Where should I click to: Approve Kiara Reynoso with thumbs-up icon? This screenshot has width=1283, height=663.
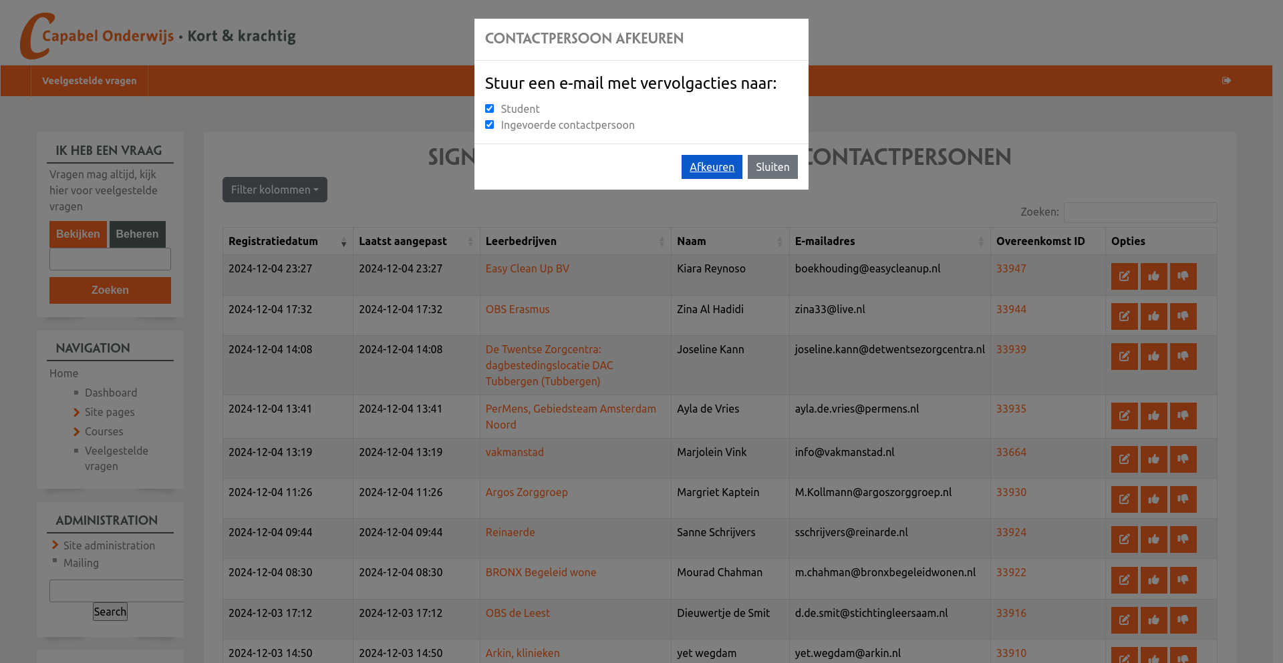pyautogui.click(x=1153, y=276)
